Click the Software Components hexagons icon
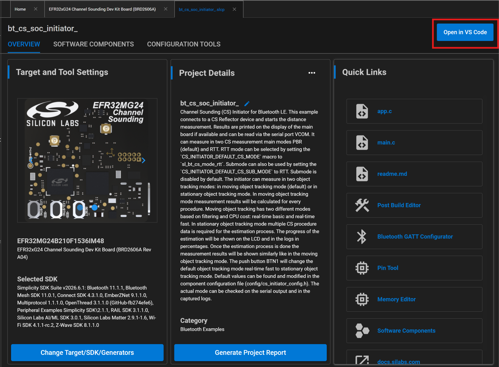 362,331
